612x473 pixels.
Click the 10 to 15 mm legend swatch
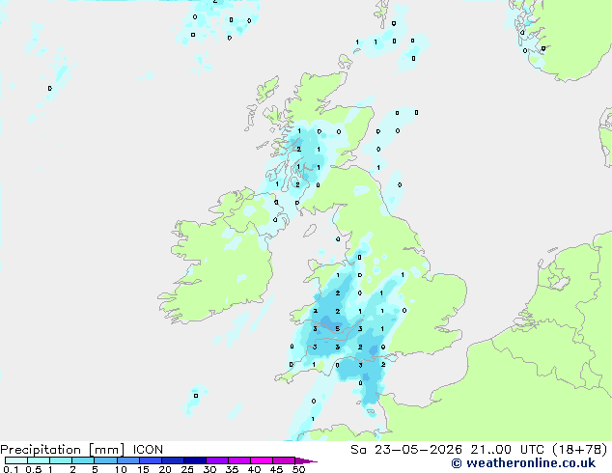(128, 460)
